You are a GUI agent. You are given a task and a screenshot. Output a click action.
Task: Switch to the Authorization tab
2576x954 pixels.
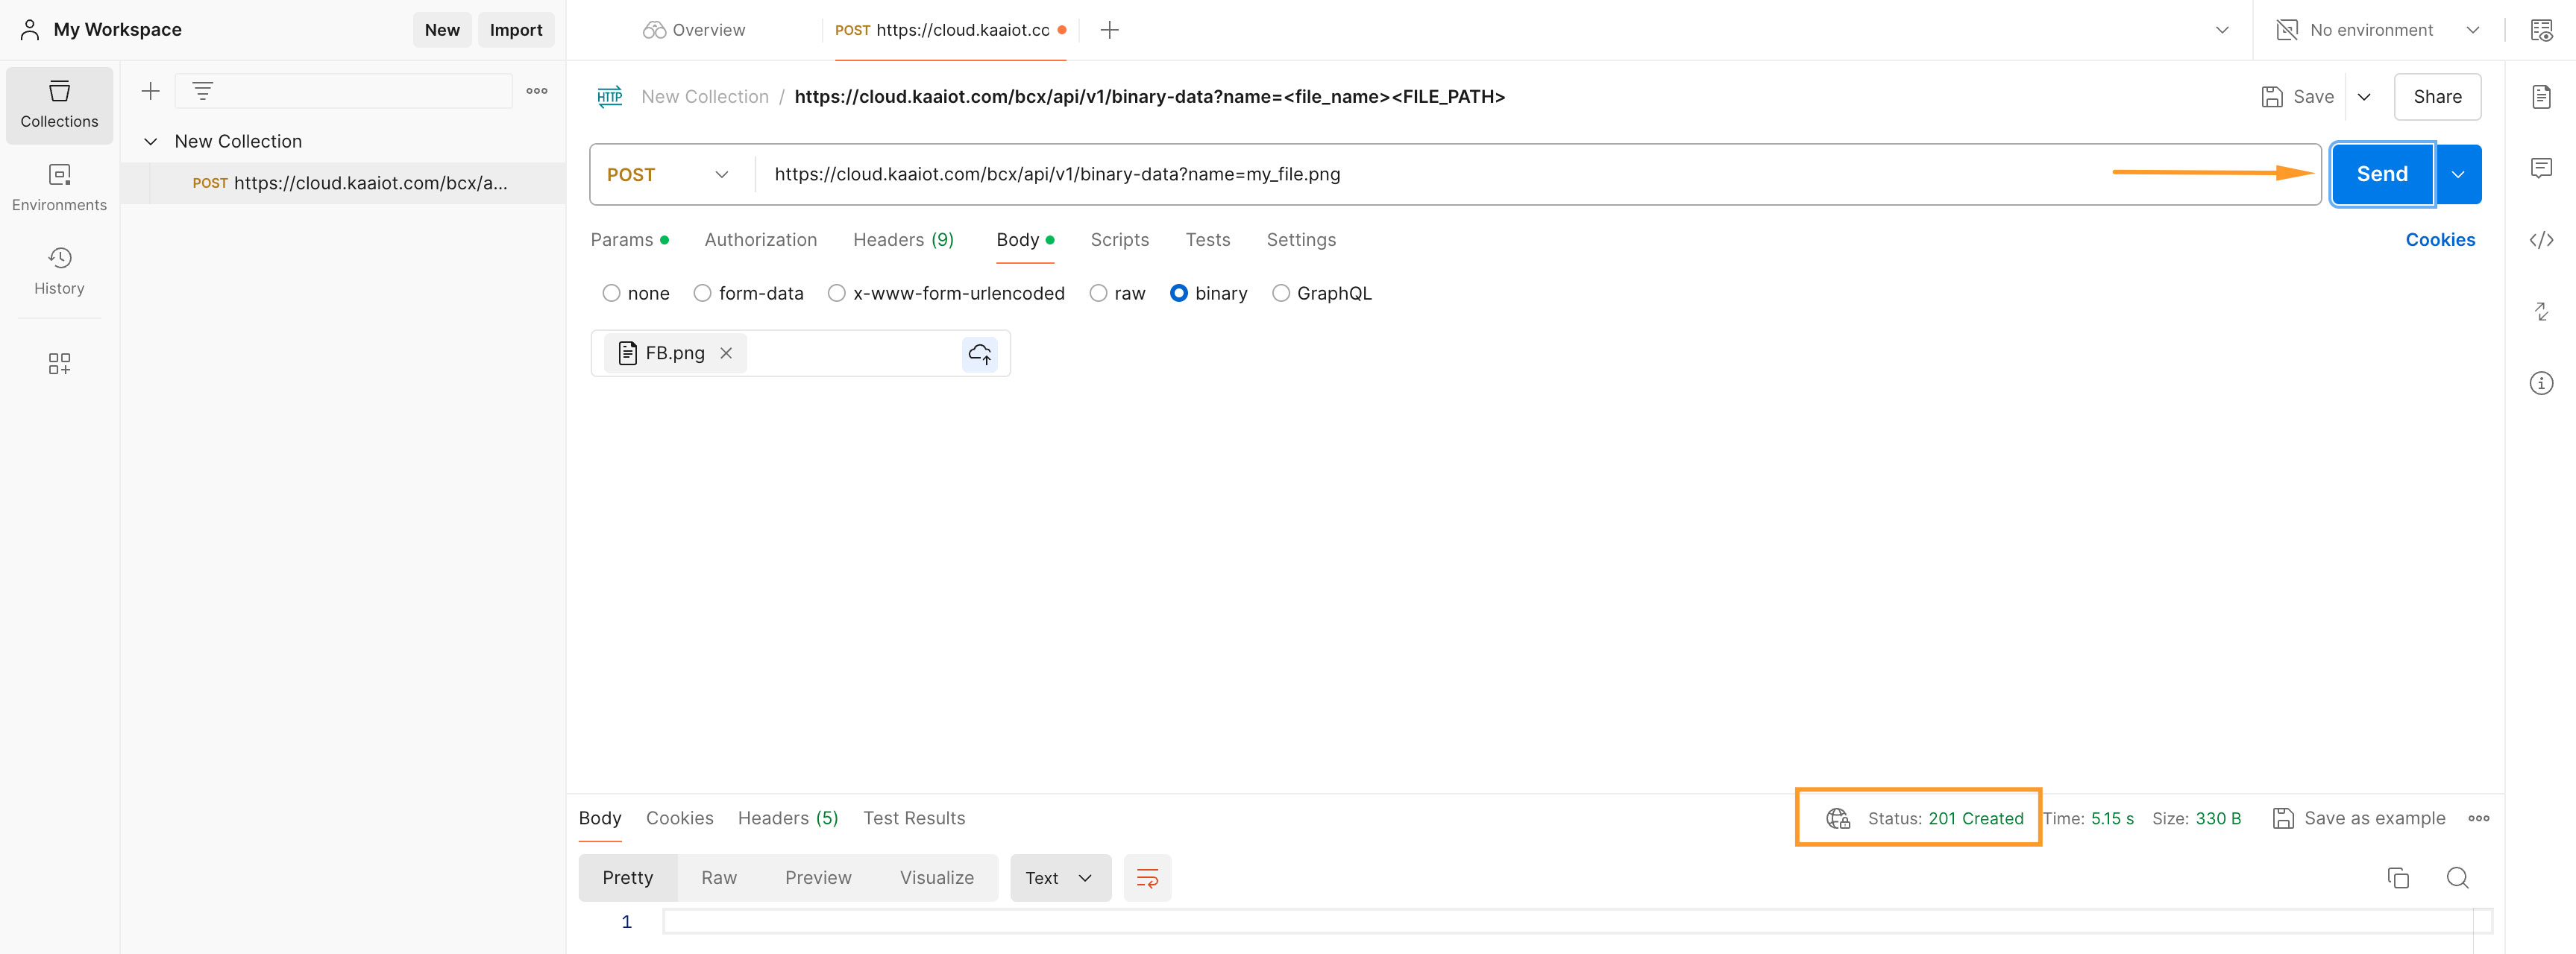pos(760,240)
